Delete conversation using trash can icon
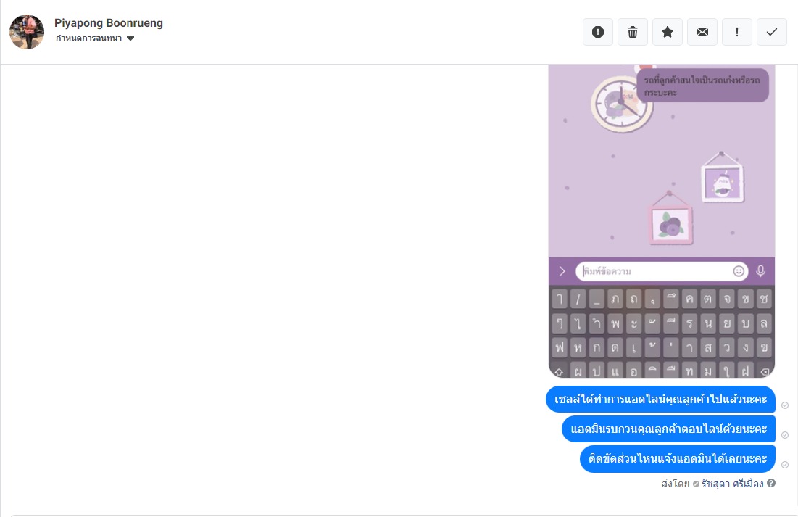The width and height of the screenshot is (798, 517). tap(633, 32)
